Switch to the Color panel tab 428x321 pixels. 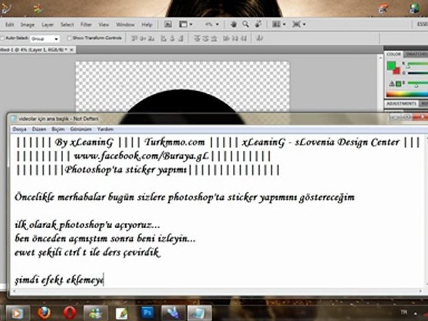pos(394,54)
